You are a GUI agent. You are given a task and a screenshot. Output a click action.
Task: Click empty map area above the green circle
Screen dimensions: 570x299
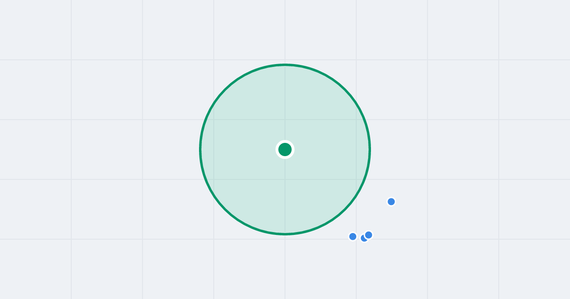pos(285,31)
